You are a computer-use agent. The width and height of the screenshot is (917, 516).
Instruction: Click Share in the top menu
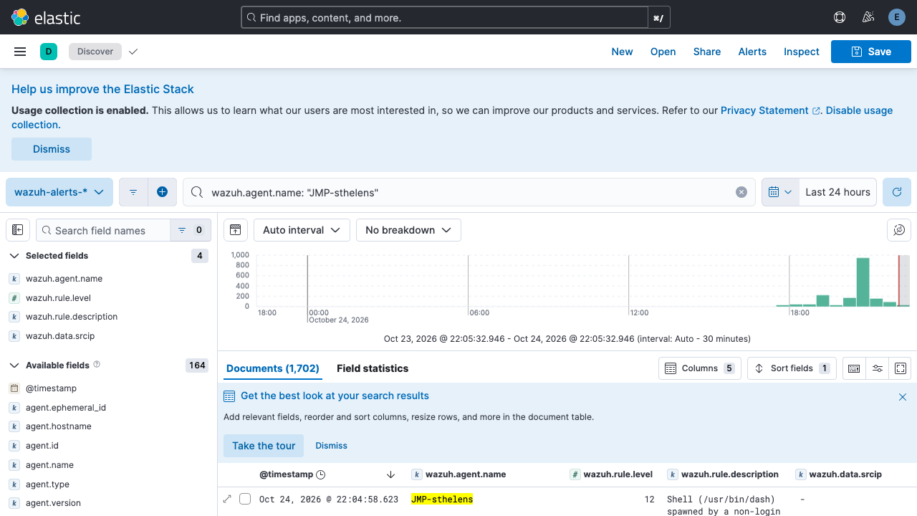tap(707, 52)
